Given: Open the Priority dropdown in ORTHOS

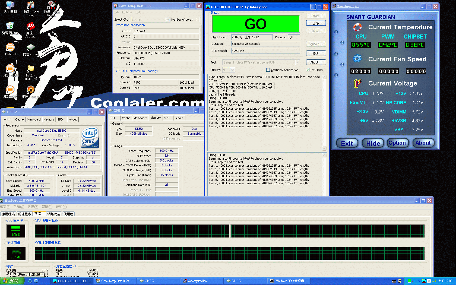Looking at the screenshot, I should coord(232,70).
